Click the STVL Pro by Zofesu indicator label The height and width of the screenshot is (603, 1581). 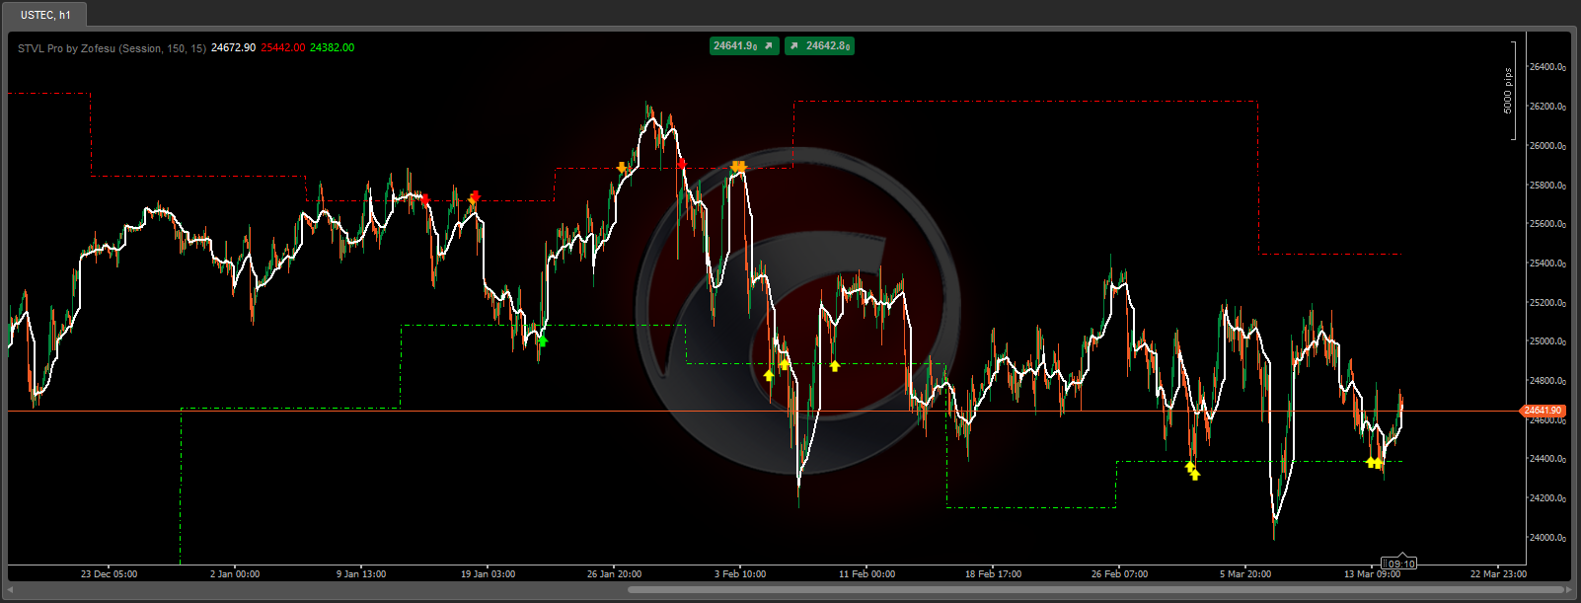tap(112, 48)
